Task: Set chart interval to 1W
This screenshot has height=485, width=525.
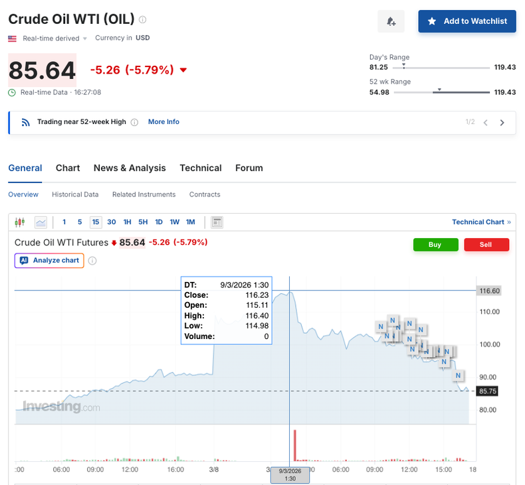Action: (x=174, y=222)
